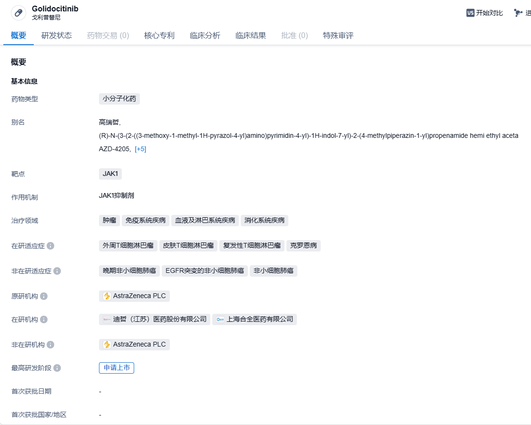Image resolution: width=531 pixels, height=425 pixels.
Task: Open the 核心专利 tab
Action: [159, 36]
